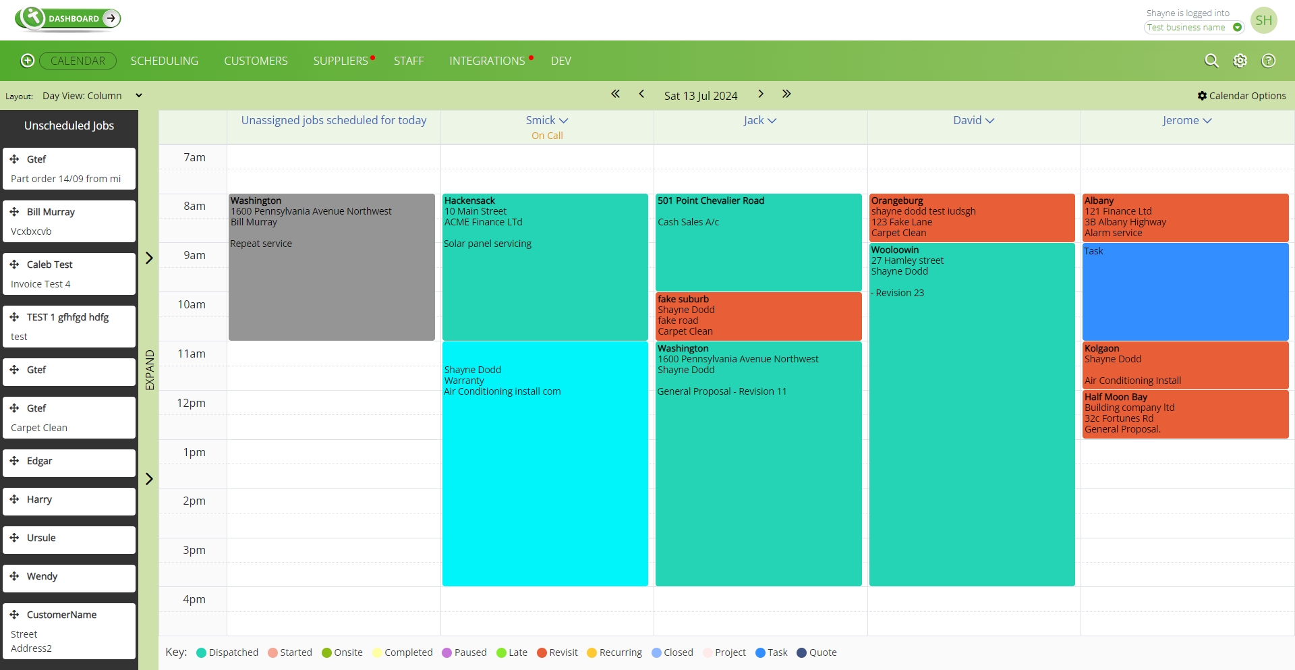Screen dimensions: 1295x670
Task: Click the drag handle on the Edgar job
Action: (15, 462)
